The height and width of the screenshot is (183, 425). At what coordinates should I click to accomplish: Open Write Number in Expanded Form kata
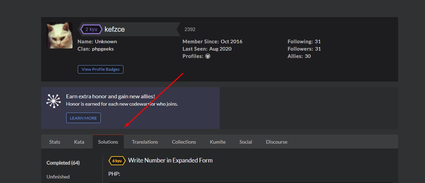pos(170,160)
